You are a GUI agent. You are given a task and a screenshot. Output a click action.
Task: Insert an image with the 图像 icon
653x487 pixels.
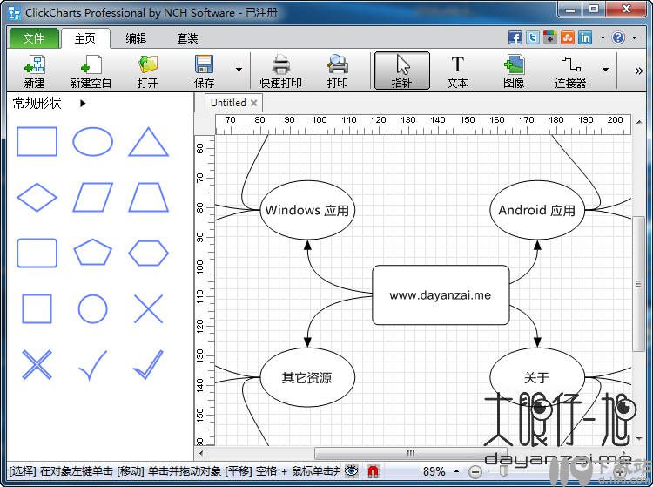coord(514,71)
